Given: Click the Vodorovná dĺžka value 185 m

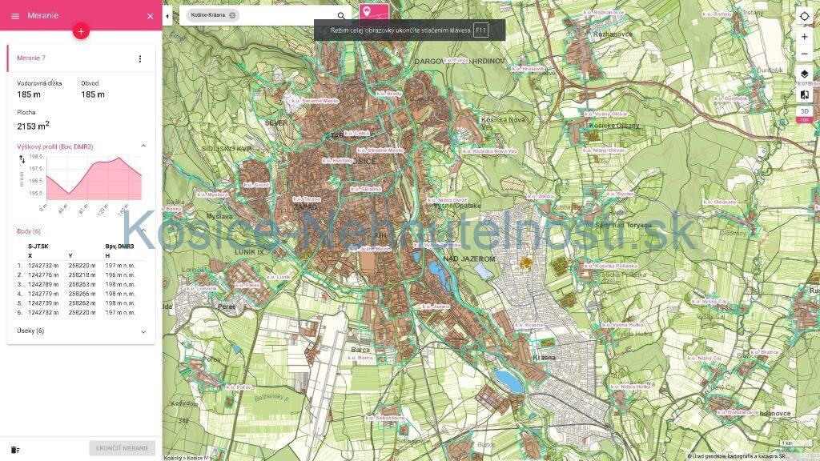Looking at the screenshot, I should click(28, 94).
